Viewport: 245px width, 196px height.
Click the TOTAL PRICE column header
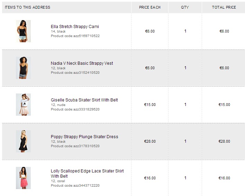pyautogui.click(x=224, y=7)
